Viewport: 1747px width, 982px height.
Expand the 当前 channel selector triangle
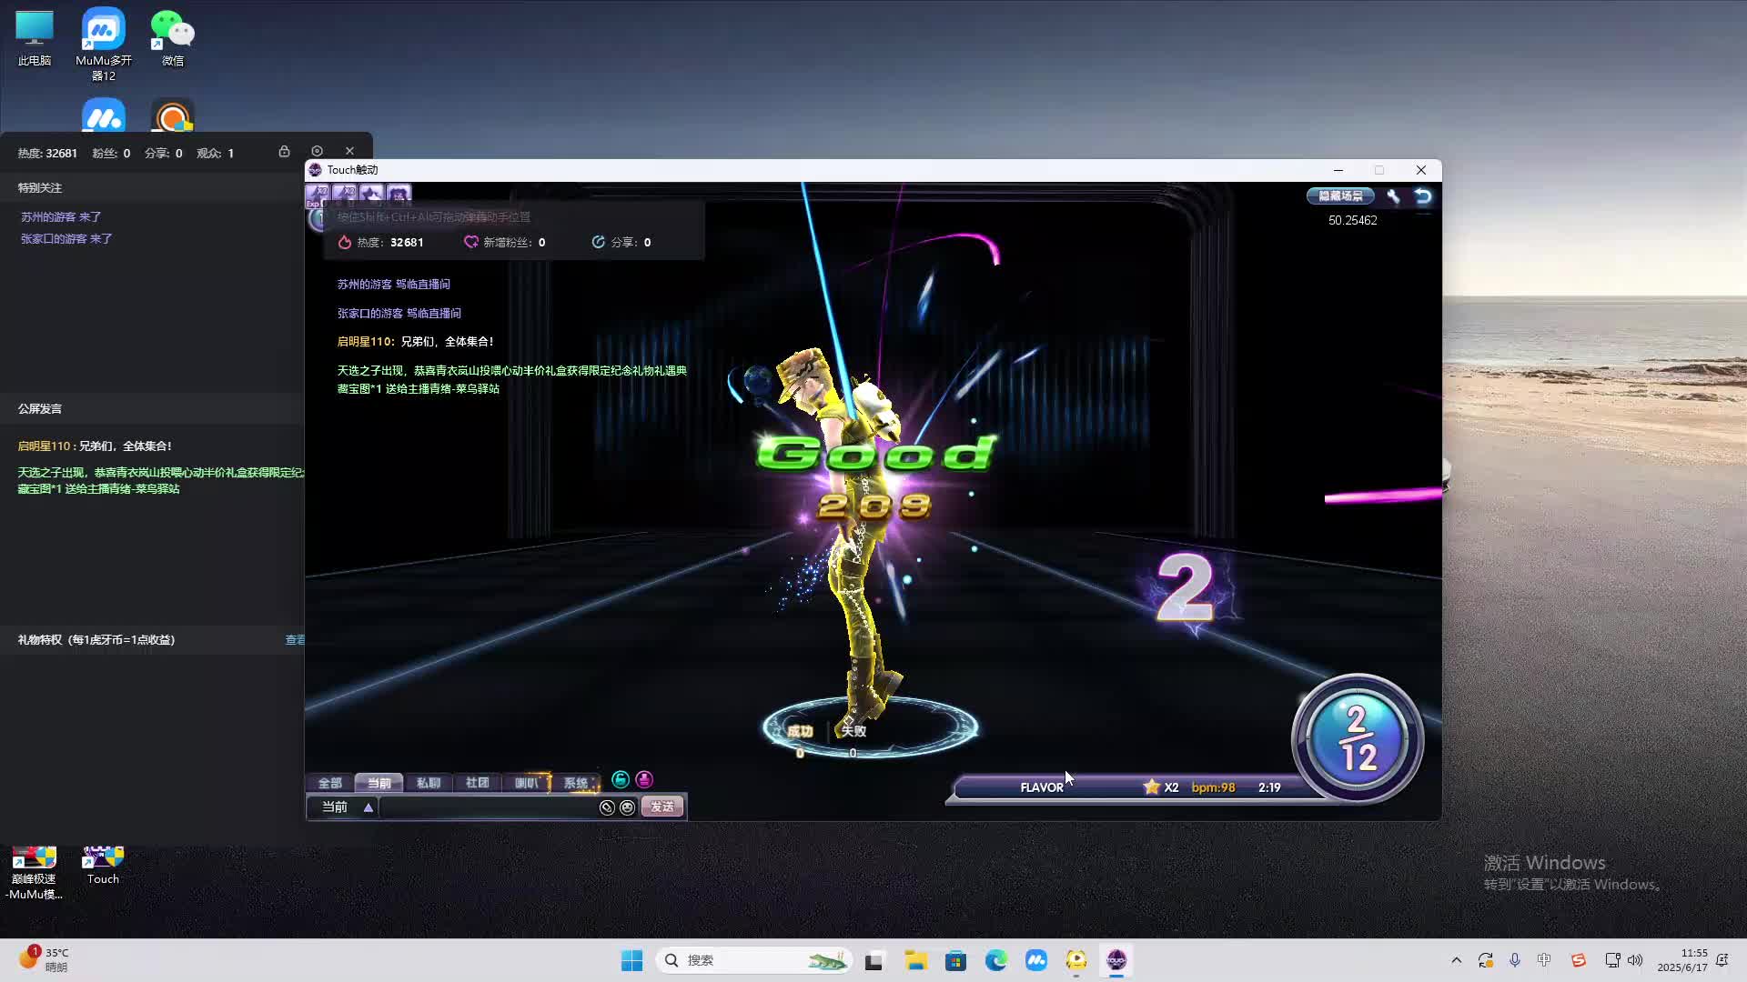369,807
